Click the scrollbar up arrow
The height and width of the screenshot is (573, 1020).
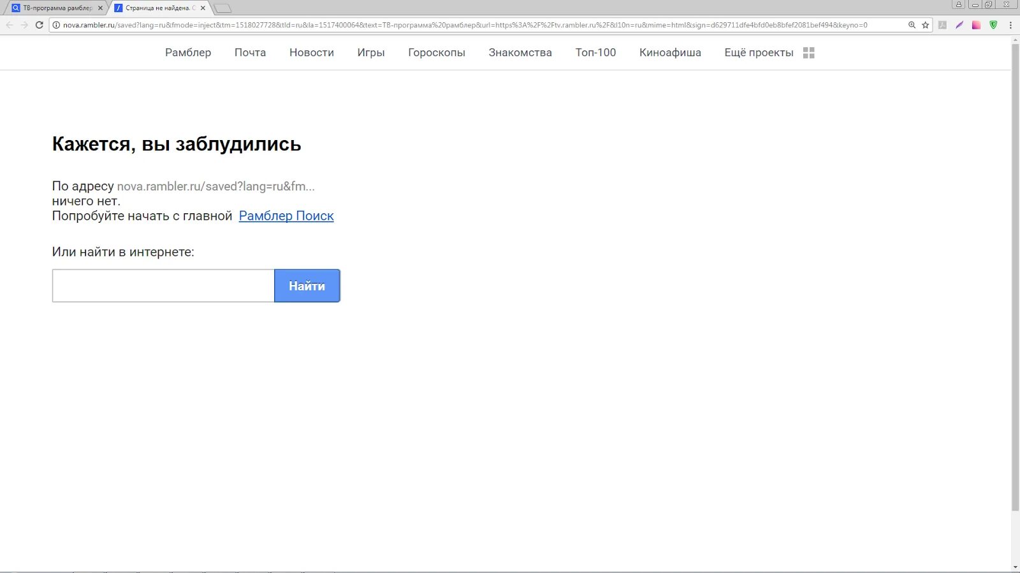1015,39
